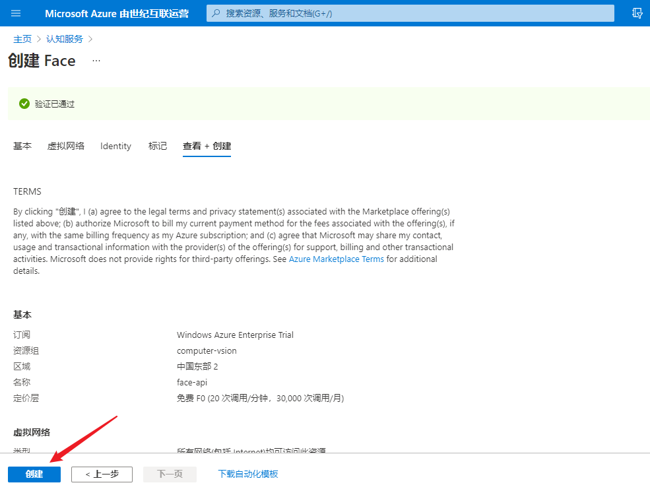Switch to the 虚拟网络 tab
650x491 pixels.
66,146
